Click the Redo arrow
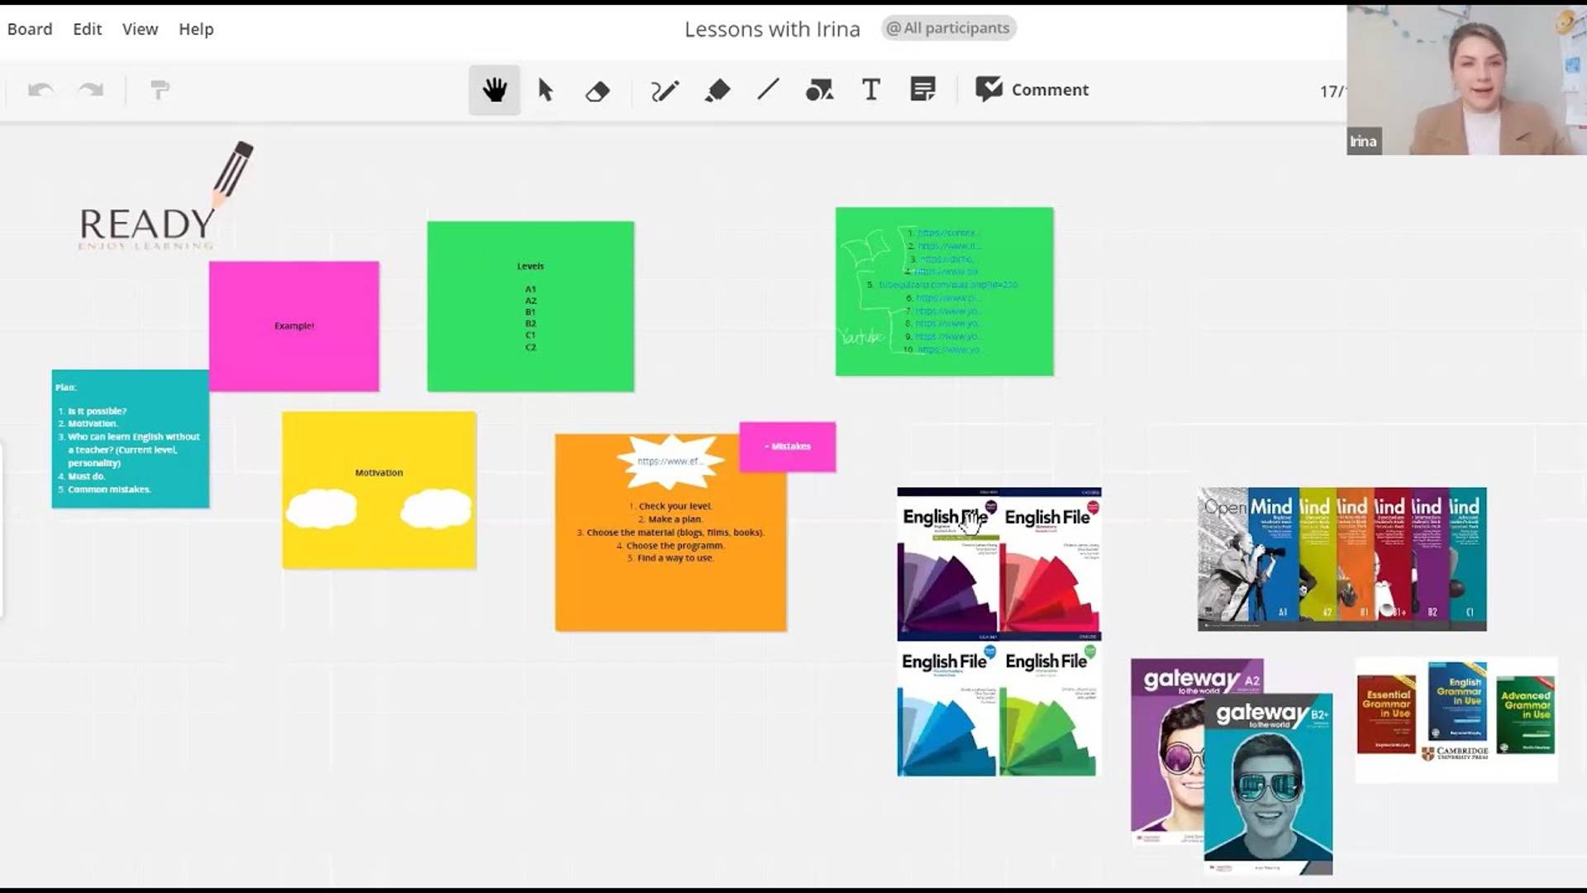Viewport: 1587px width, 893px height. pos(91,89)
